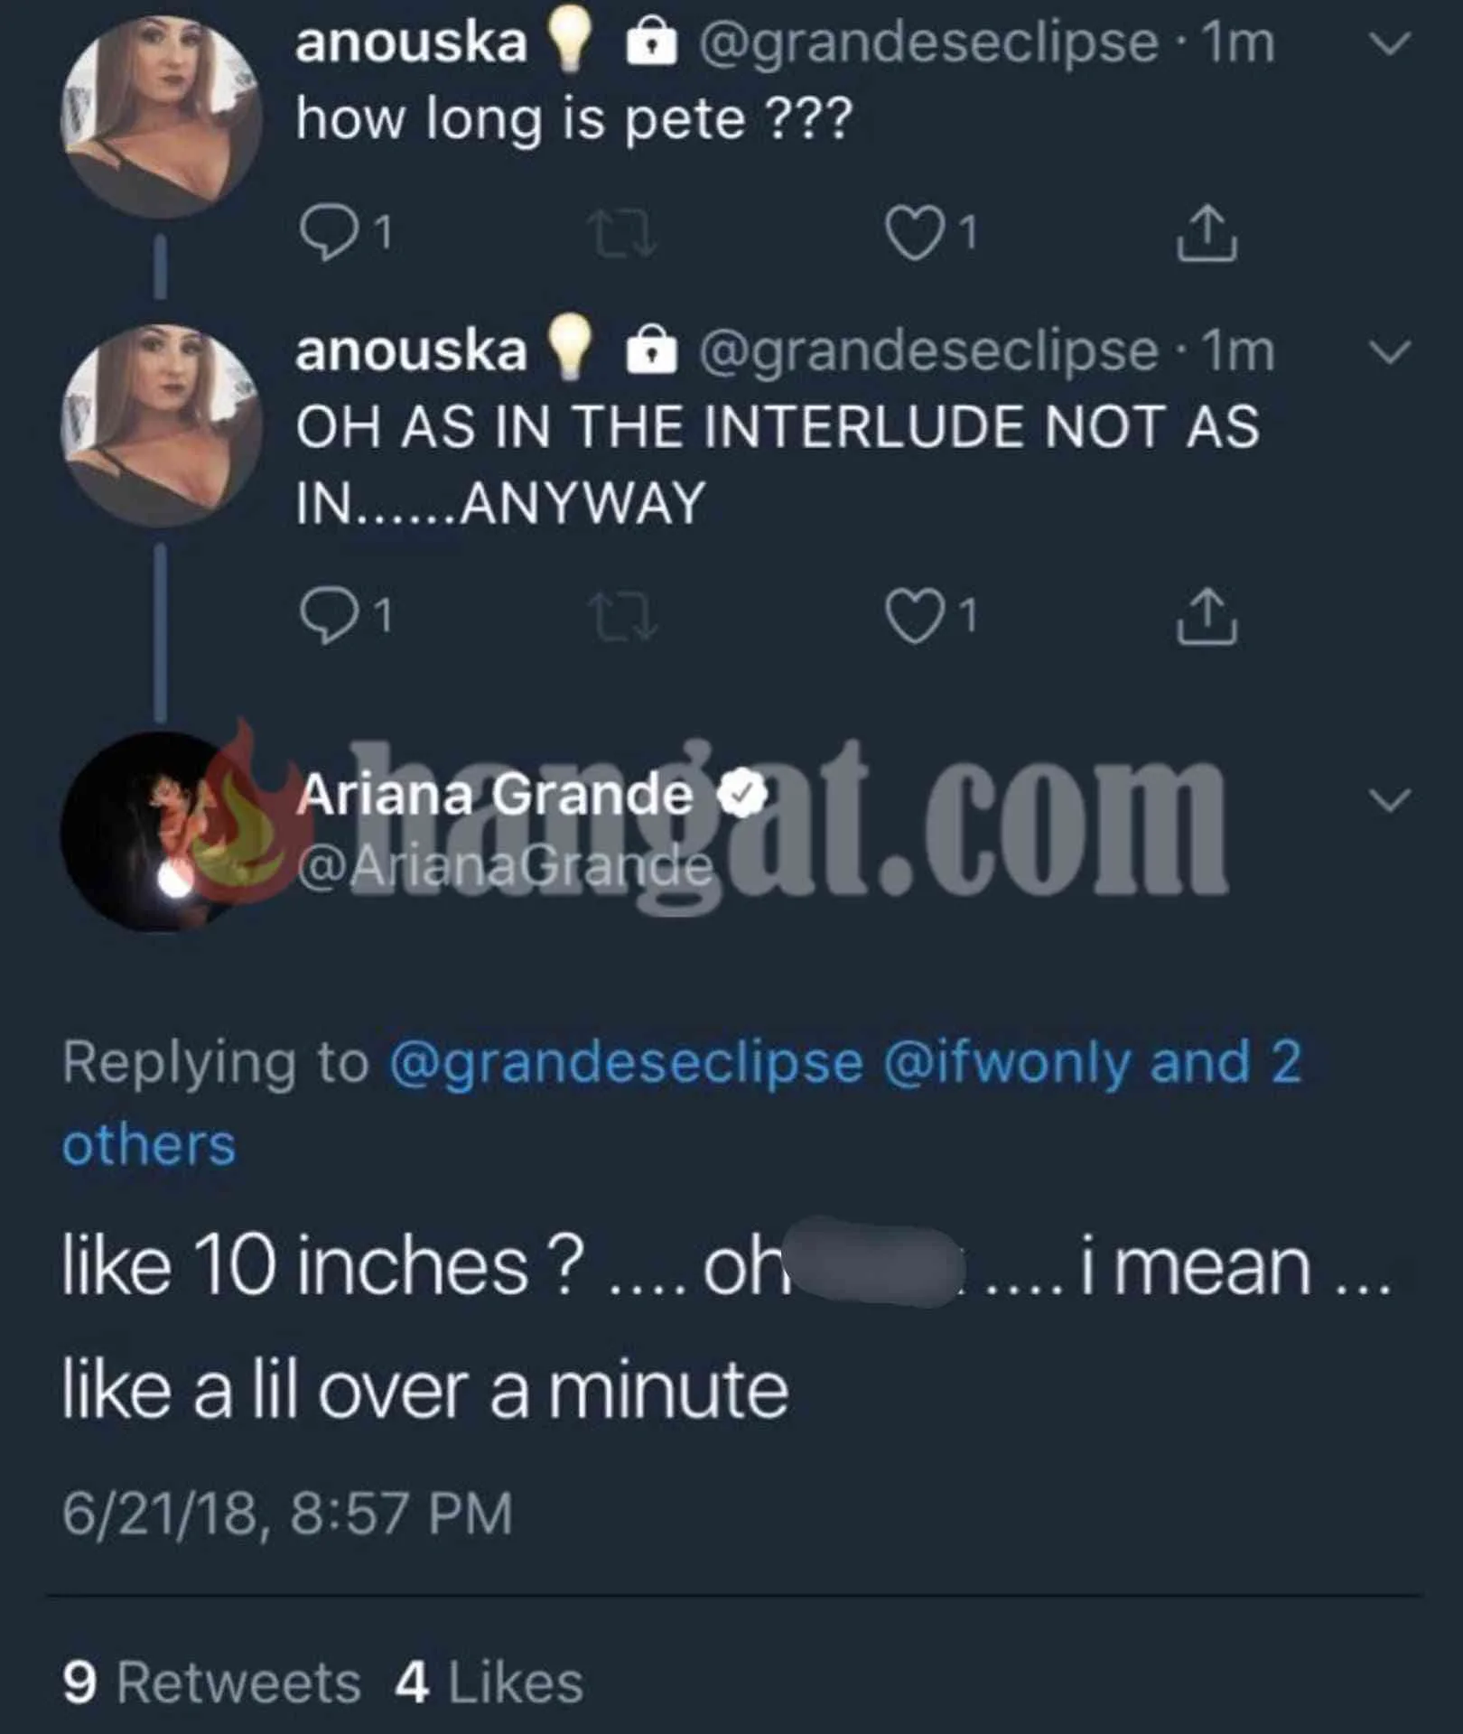Show the "and 2 others" reply recipients
The image size is (1463, 1734).
[x=1225, y=1062]
